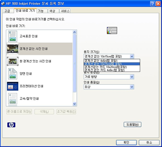Viewport: 162px width, 147px height.
Task: Select the 고속/절약 인쇄 text entry
Action: click(x=29, y=99)
